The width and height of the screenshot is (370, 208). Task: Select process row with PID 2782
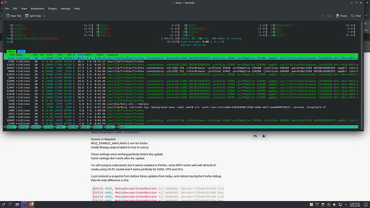(x=181, y=61)
